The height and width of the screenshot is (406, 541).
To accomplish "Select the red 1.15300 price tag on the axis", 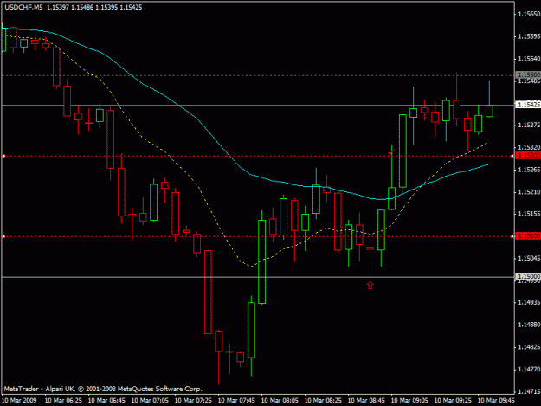I will 528,156.
